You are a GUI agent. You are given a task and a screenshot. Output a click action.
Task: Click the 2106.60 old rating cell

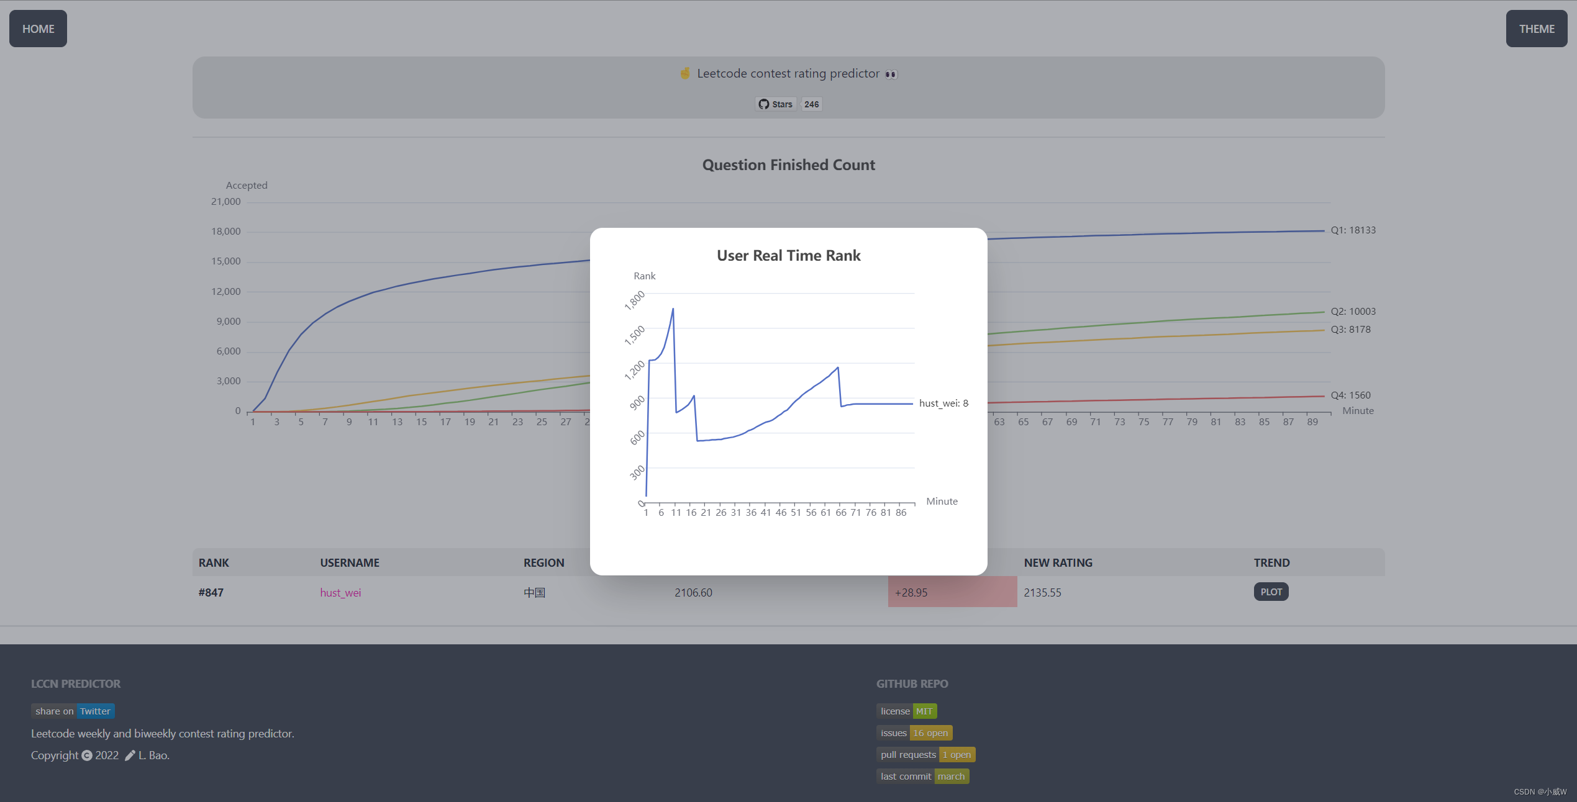point(693,592)
